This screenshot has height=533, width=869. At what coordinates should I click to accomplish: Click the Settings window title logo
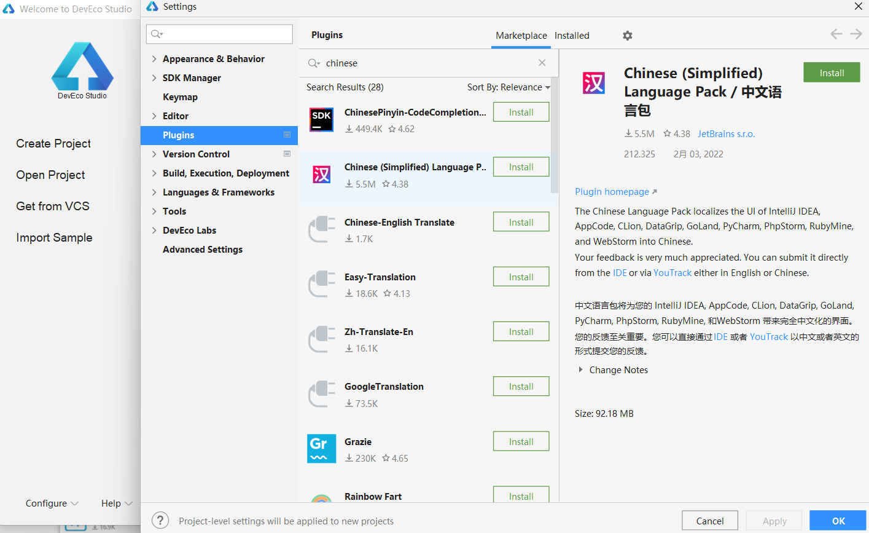(152, 7)
